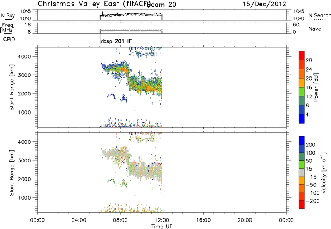
Task: Click the '-50' Velocity colorbar label
Action: (x=311, y=185)
